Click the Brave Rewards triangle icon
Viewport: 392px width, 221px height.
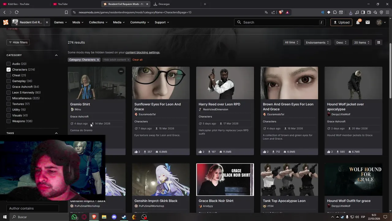(287, 12)
